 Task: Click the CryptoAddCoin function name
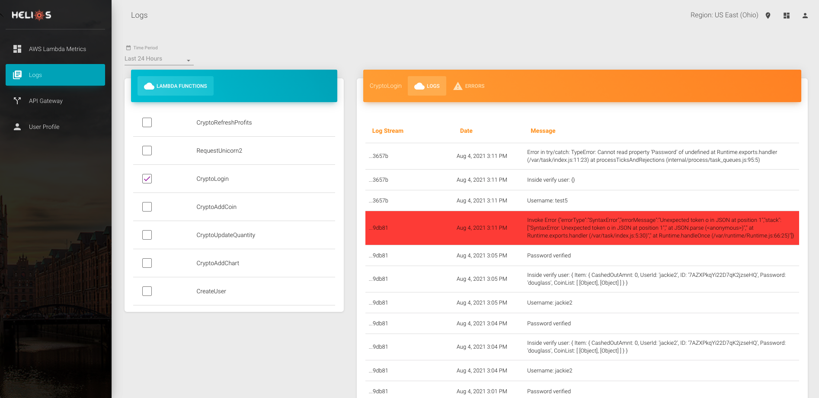tap(216, 207)
